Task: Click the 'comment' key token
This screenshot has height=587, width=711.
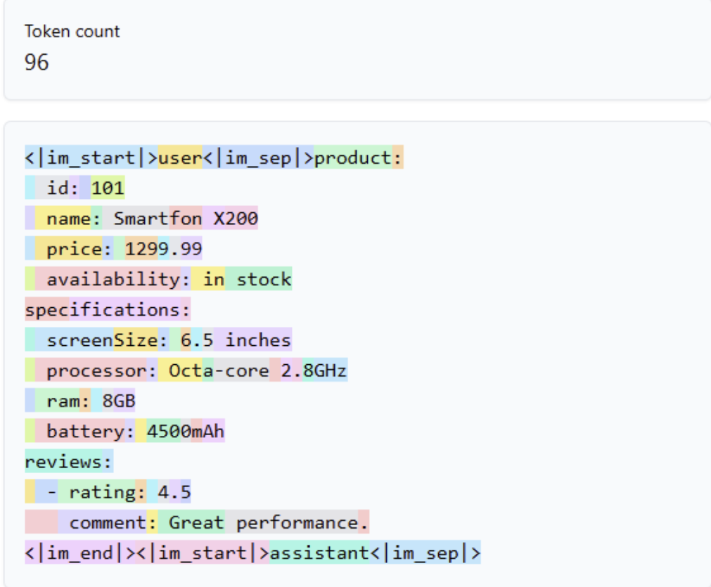Action: click(x=102, y=522)
